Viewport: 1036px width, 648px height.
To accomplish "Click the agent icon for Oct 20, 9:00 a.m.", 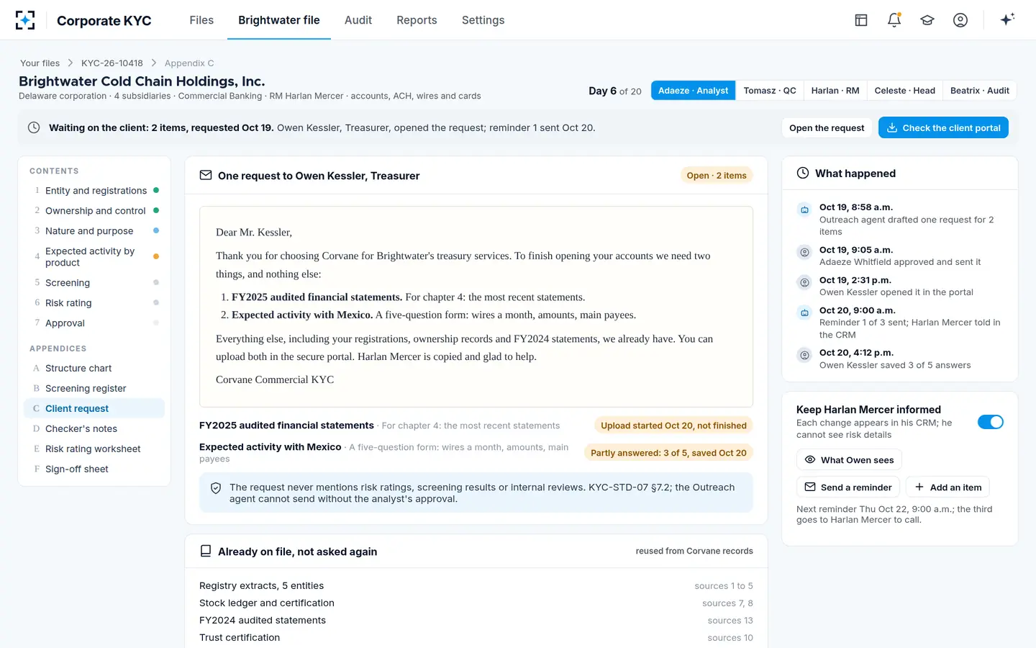I will pos(804,313).
